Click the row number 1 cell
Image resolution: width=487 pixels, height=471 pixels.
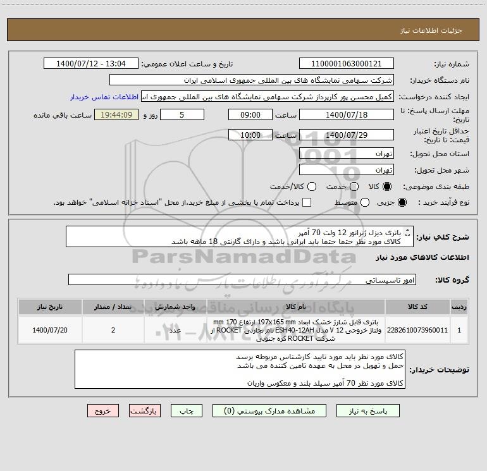coord(459,330)
